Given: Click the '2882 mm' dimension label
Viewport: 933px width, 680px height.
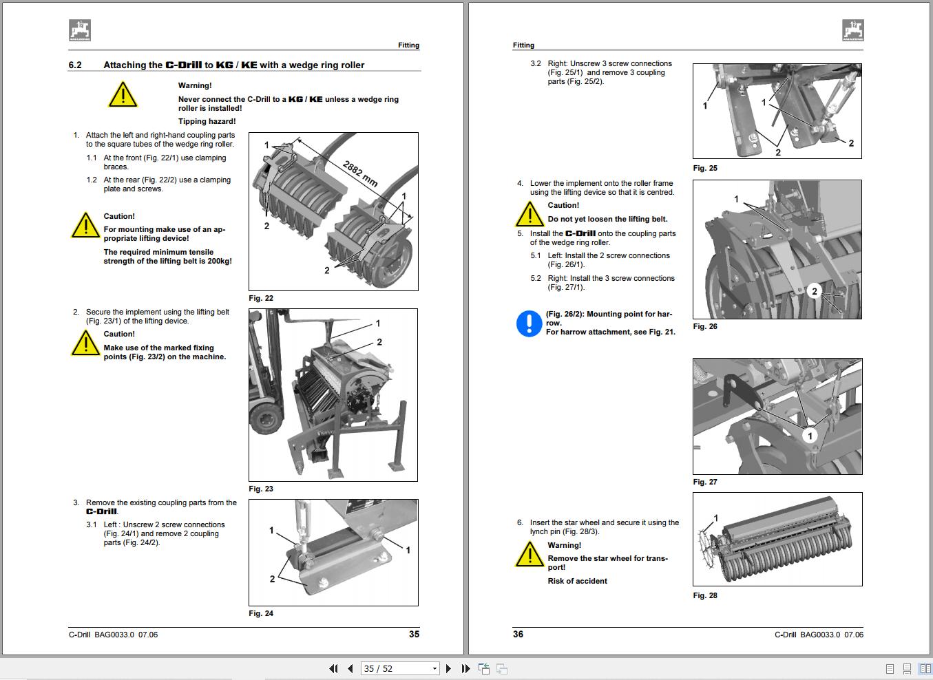Looking at the screenshot, I should [360, 173].
